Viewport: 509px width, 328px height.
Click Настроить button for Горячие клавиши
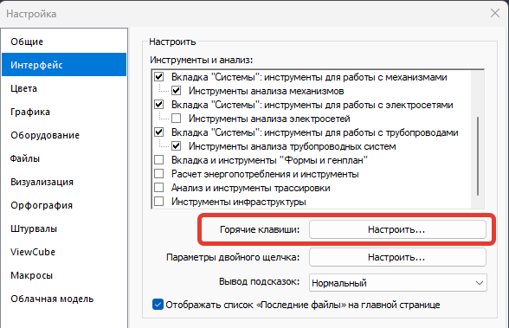tap(397, 229)
